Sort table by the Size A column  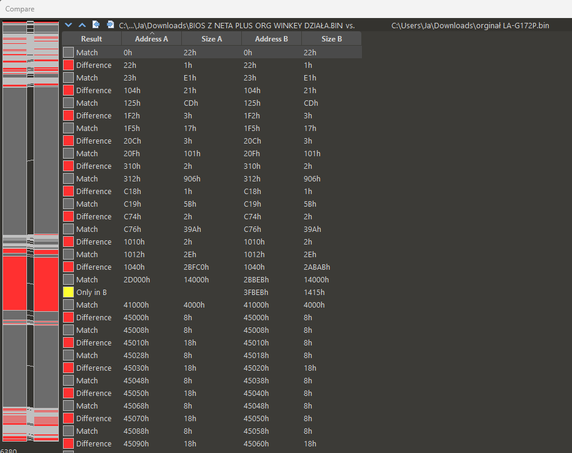[x=212, y=38]
